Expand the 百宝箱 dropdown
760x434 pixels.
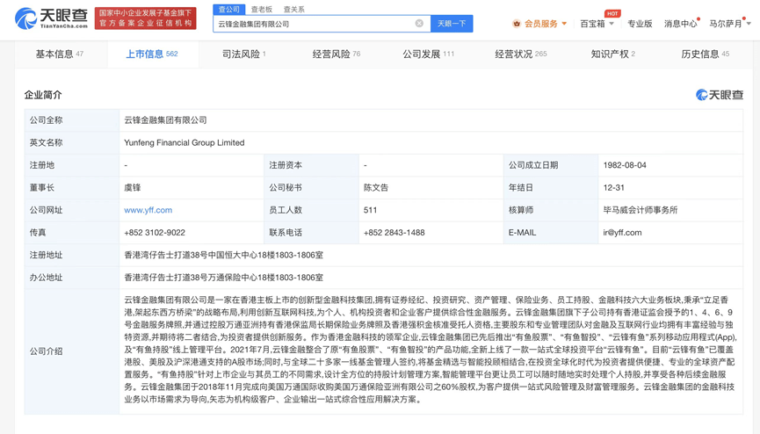coord(597,23)
